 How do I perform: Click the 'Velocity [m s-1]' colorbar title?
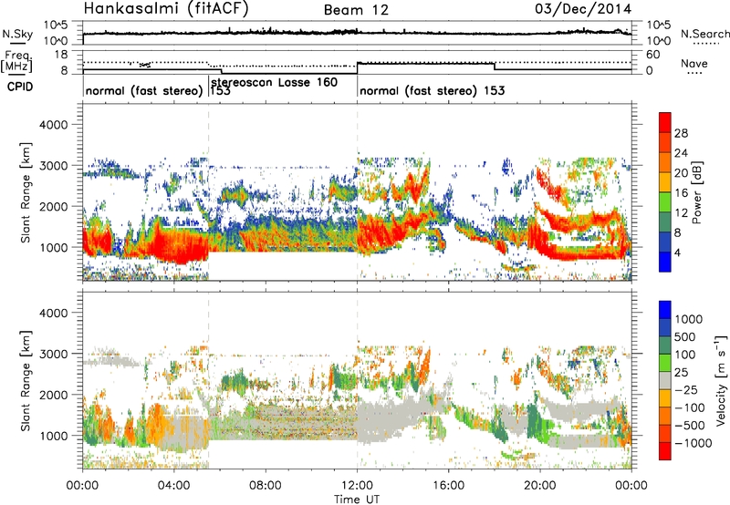click(721, 380)
